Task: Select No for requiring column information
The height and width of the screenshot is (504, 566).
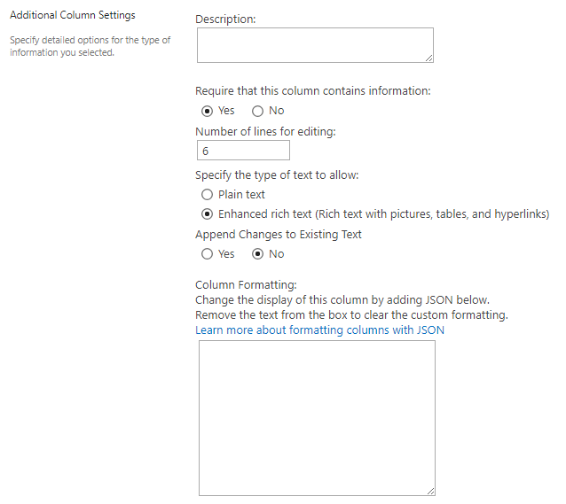Action: (x=257, y=111)
